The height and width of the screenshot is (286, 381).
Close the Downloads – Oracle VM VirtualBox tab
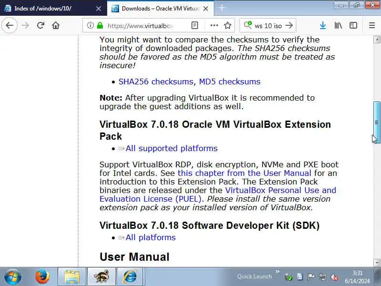(x=206, y=9)
